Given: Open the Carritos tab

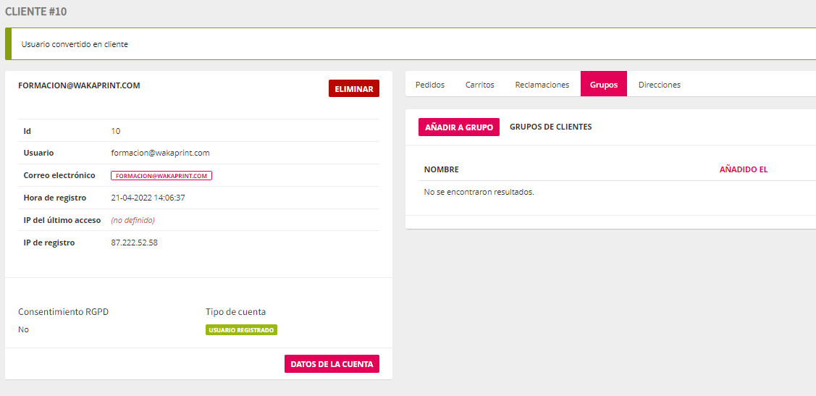Looking at the screenshot, I should (x=479, y=85).
